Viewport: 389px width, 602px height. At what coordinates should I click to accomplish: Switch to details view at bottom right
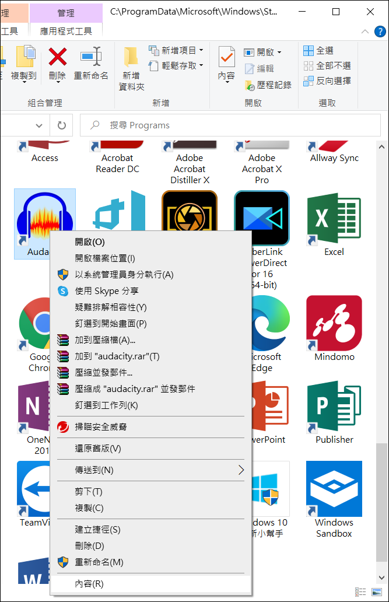pyautogui.click(x=360, y=591)
